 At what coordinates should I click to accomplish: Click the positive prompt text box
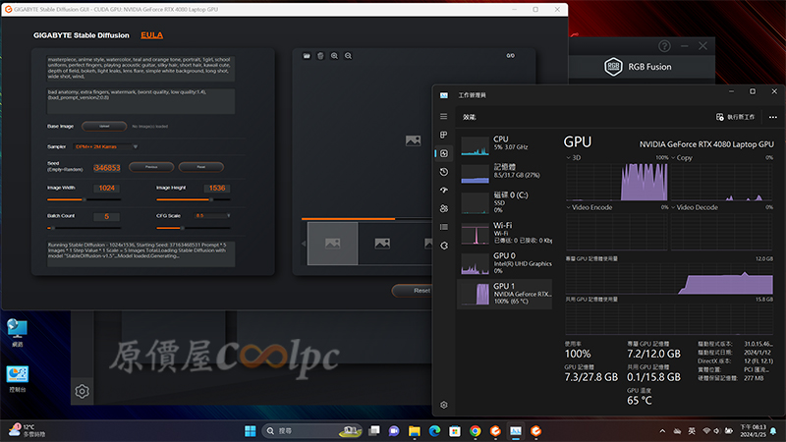click(140, 68)
